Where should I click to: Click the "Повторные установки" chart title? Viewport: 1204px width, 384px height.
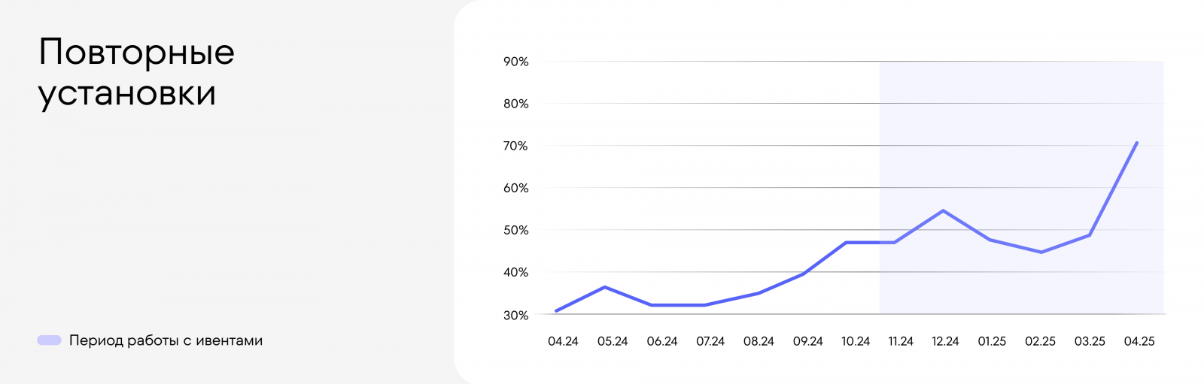point(136,72)
